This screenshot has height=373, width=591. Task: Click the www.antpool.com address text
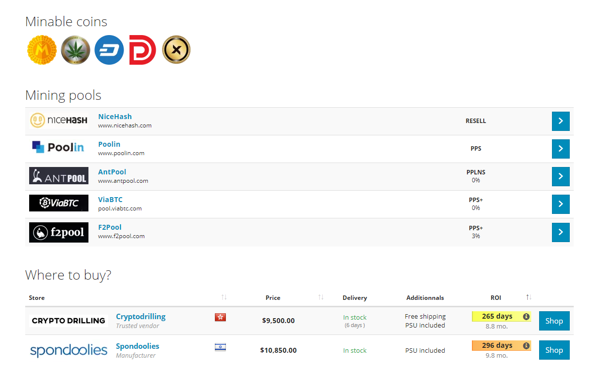(123, 181)
